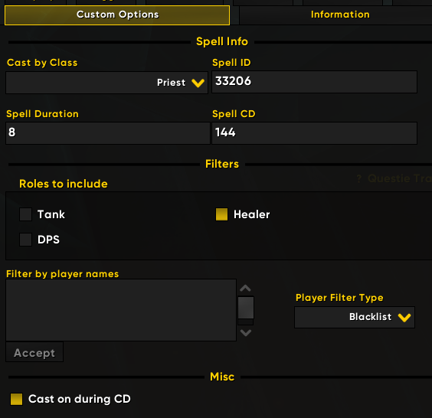Screen dimensions: 432x418
Task: Click the Accept button
Action: 34,352
